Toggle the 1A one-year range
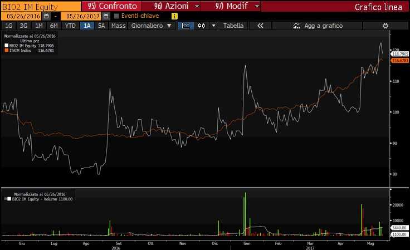This screenshot has height=250, width=410. point(86,26)
